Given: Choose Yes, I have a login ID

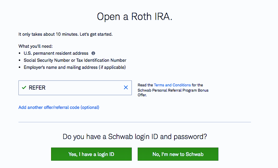Looking at the screenshot, I should (91, 154).
